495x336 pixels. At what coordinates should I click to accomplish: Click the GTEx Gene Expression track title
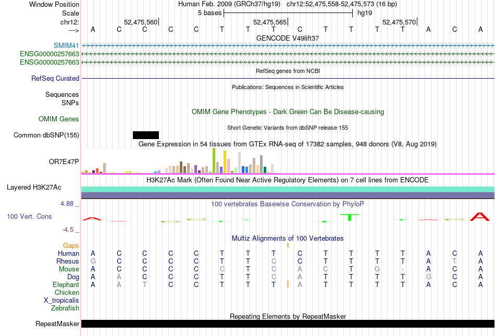[288, 144]
